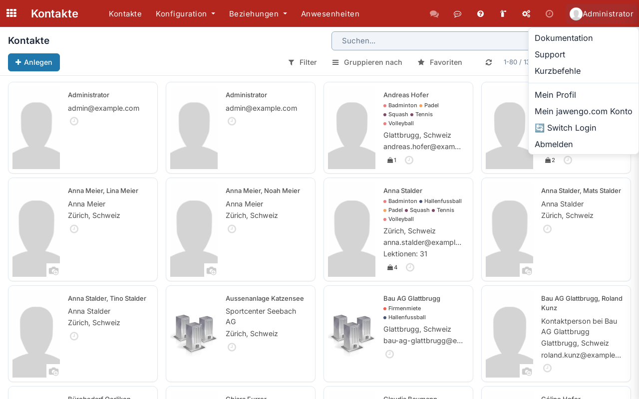The image size is (639, 399).
Task: Select Dokumentation from the user menu
Action: pos(584,38)
